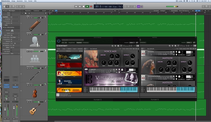211x122 pixels.
Task: Click Vergleichen in the plugin header
Action: coord(72,43)
